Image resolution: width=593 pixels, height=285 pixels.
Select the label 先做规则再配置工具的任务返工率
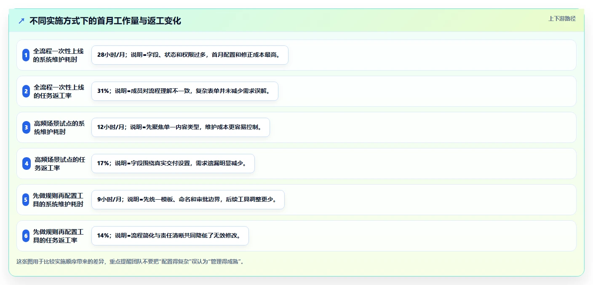point(59,236)
